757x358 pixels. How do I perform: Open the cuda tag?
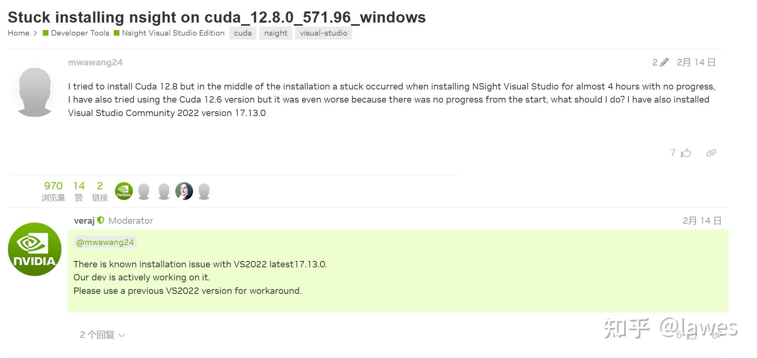tap(242, 33)
